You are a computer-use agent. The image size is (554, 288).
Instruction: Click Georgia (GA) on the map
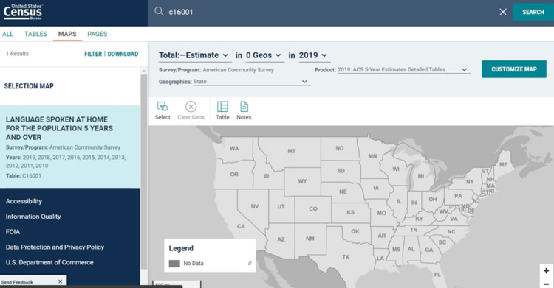[x=429, y=250]
